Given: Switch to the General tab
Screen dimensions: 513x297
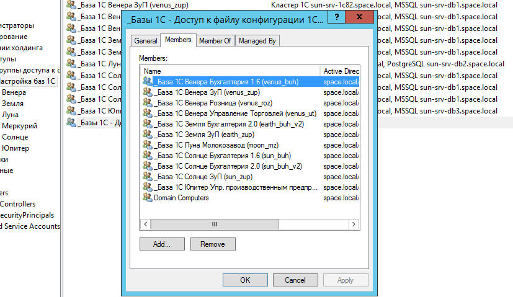Looking at the screenshot, I should tap(146, 41).
